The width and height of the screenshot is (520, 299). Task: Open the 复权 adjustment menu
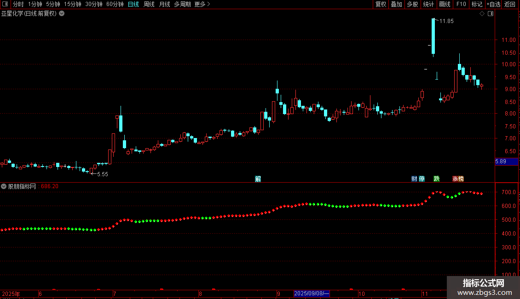tap(381, 4)
